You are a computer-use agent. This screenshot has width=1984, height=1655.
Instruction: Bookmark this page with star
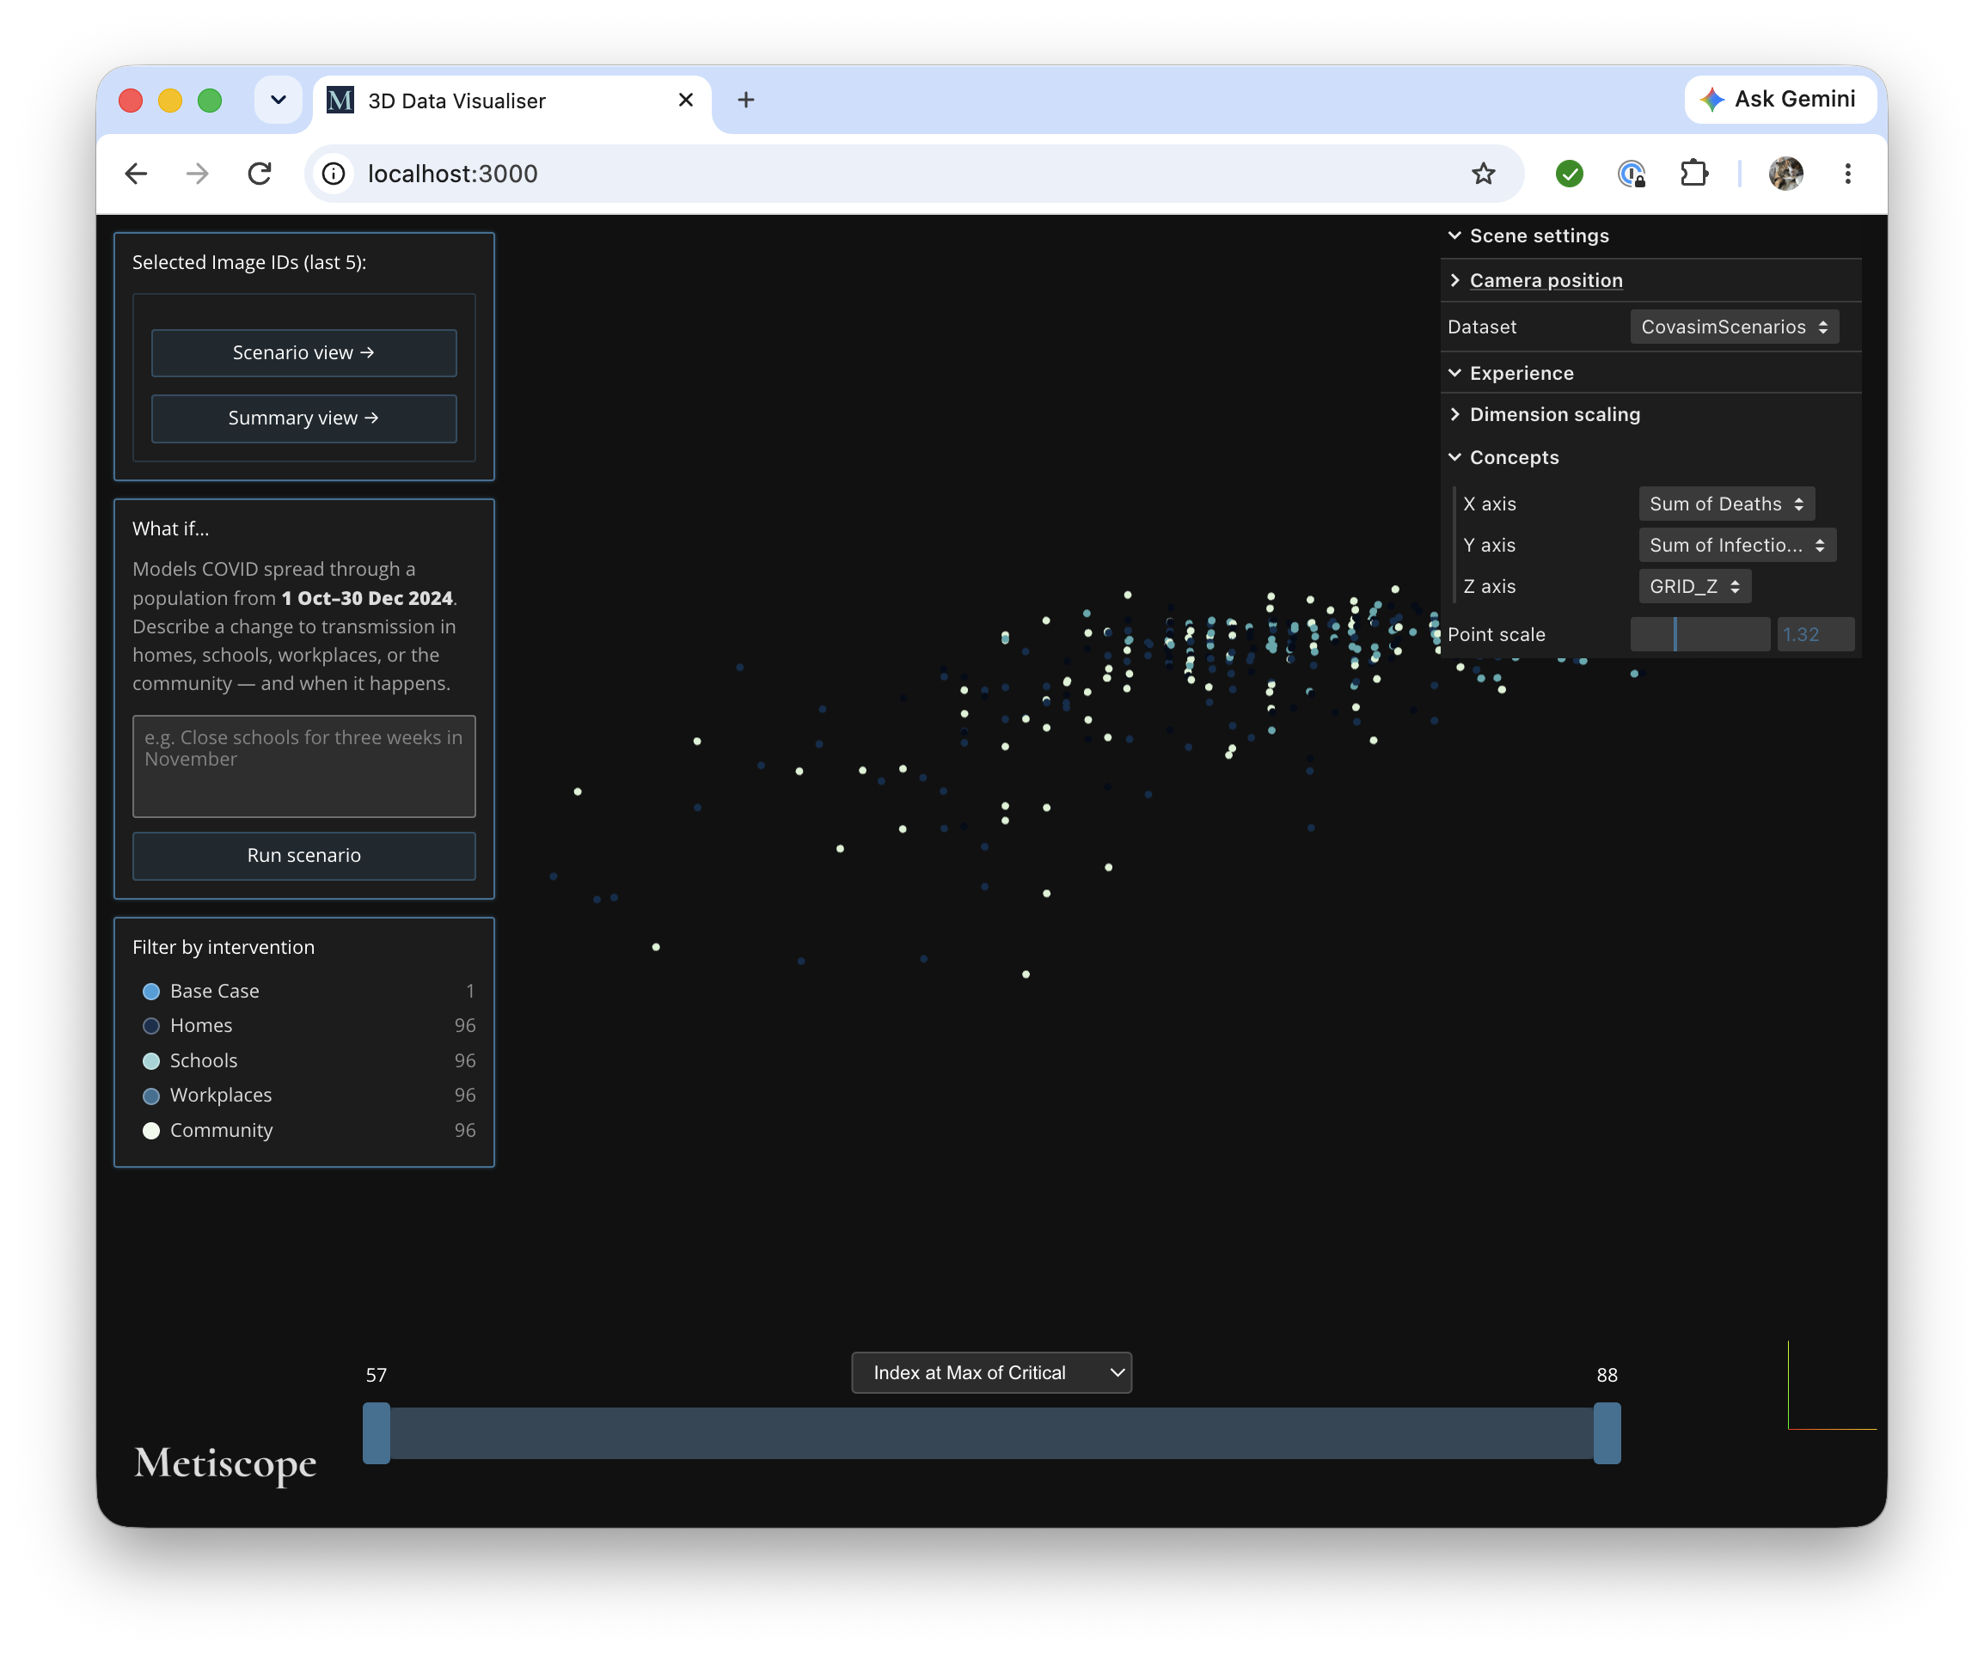coord(1484,174)
